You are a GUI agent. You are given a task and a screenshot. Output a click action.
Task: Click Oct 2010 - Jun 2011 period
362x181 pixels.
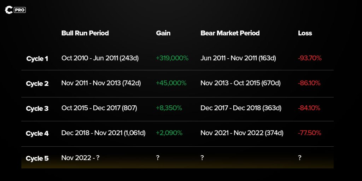click(x=100, y=58)
